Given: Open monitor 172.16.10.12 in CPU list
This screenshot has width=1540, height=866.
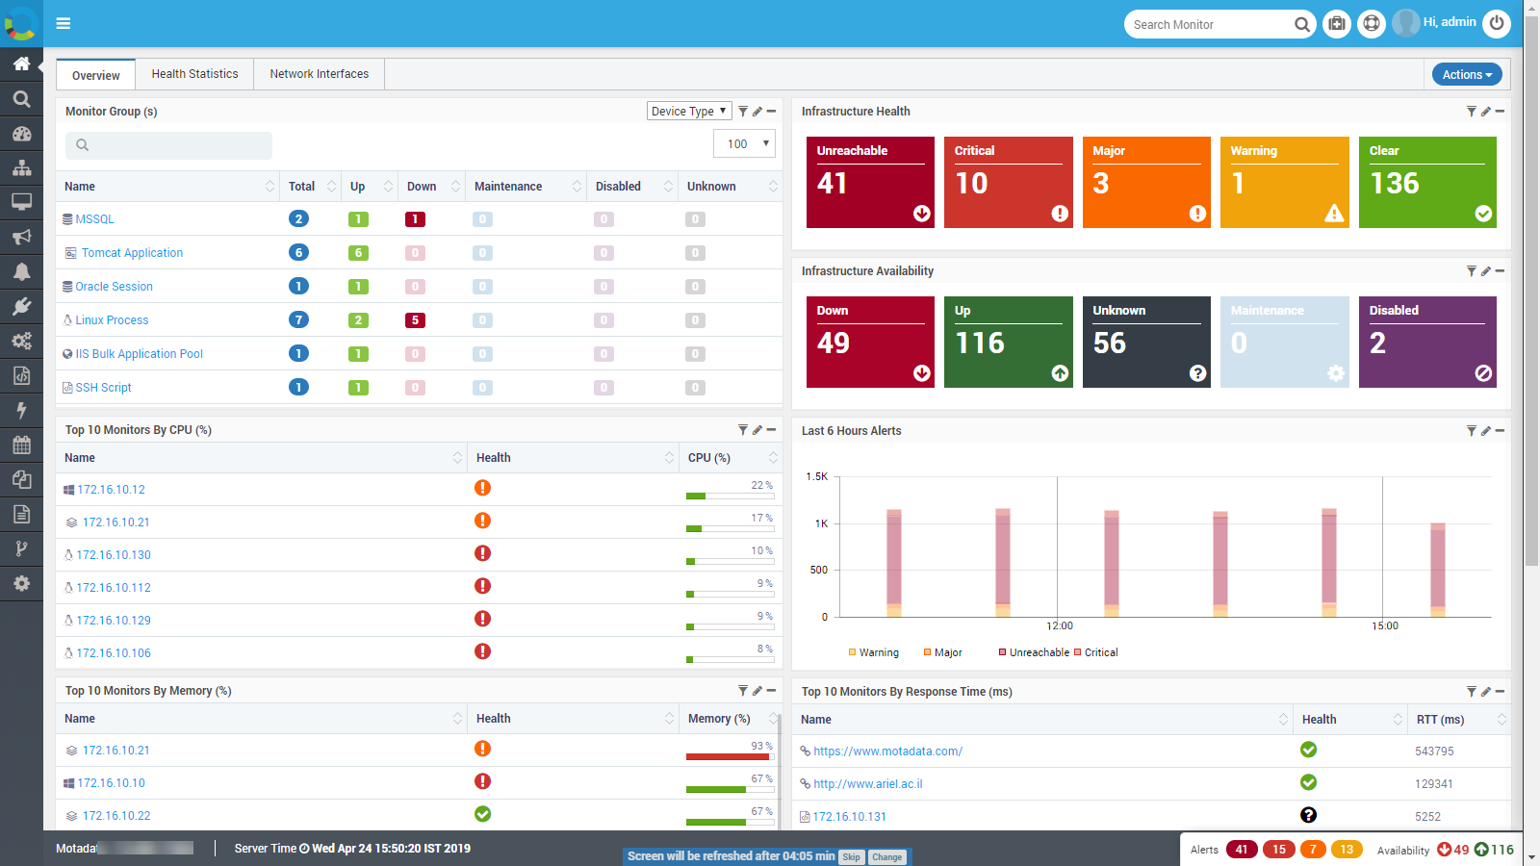Looking at the screenshot, I should tap(111, 490).
